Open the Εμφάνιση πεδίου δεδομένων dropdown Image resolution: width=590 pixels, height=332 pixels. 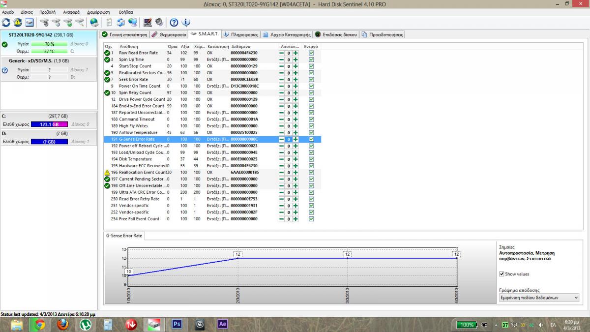[539, 298]
